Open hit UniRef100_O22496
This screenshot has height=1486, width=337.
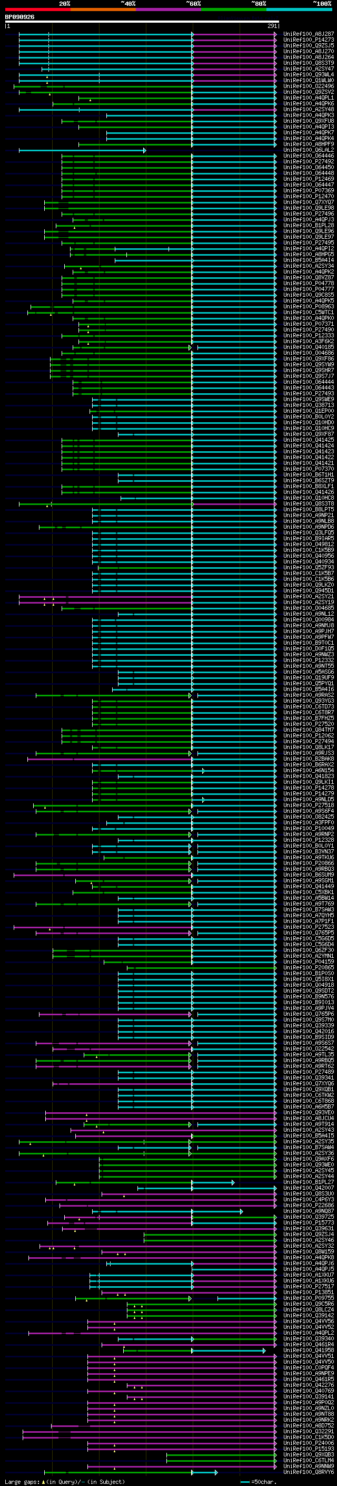[x=309, y=86]
